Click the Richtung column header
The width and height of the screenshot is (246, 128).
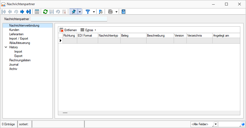(x=70, y=36)
